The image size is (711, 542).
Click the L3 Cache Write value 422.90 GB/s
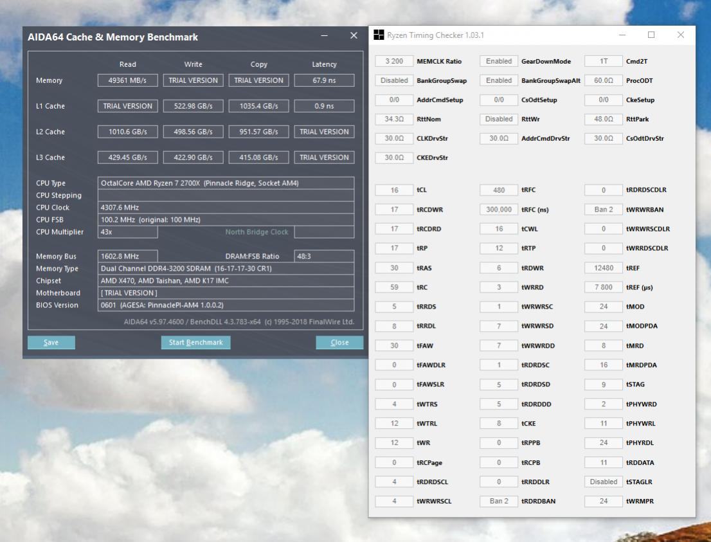[193, 158]
